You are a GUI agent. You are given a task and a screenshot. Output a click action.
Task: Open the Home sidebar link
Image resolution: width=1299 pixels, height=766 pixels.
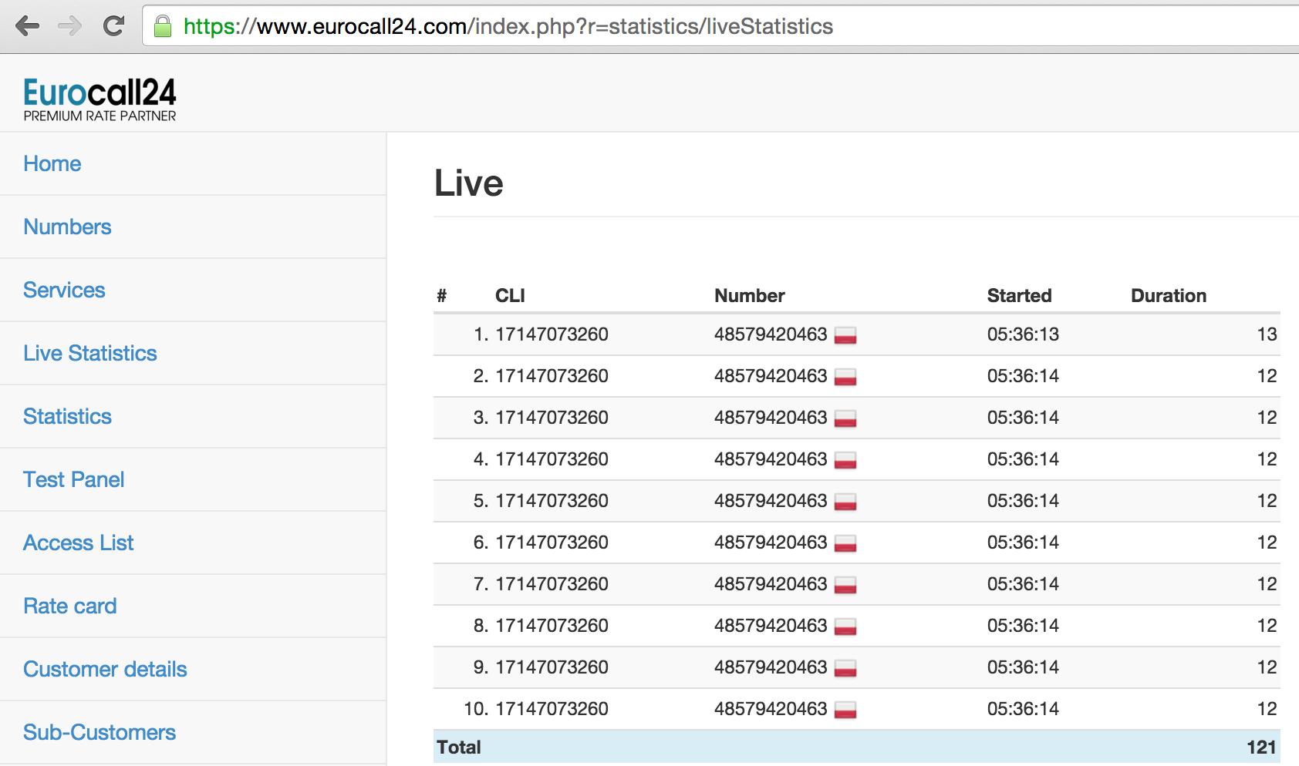(x=52, y=163)
